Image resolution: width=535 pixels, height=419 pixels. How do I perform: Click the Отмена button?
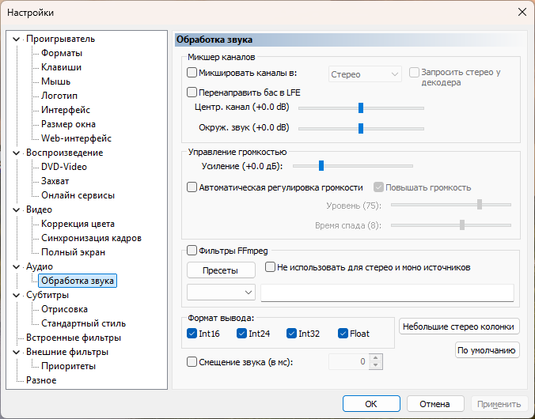click(x=435, y=404)
